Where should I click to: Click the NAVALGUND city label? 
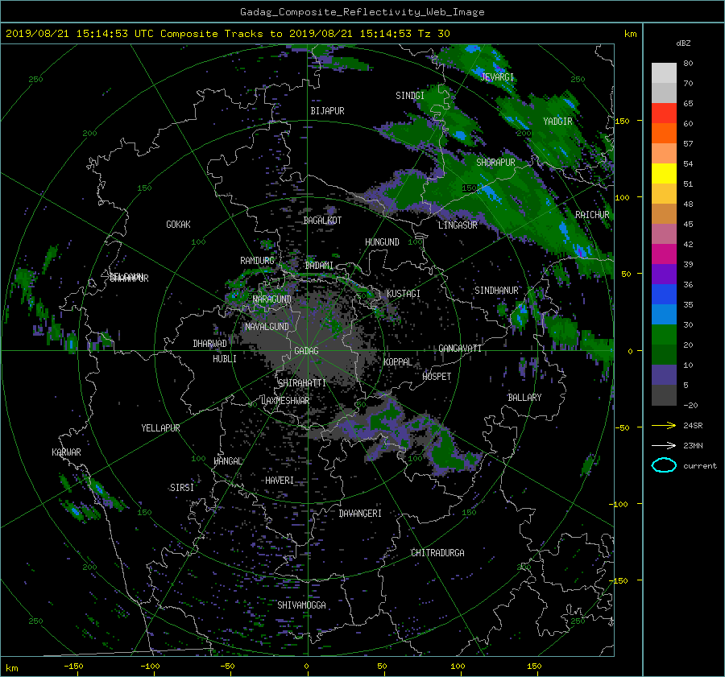[267, 327]
